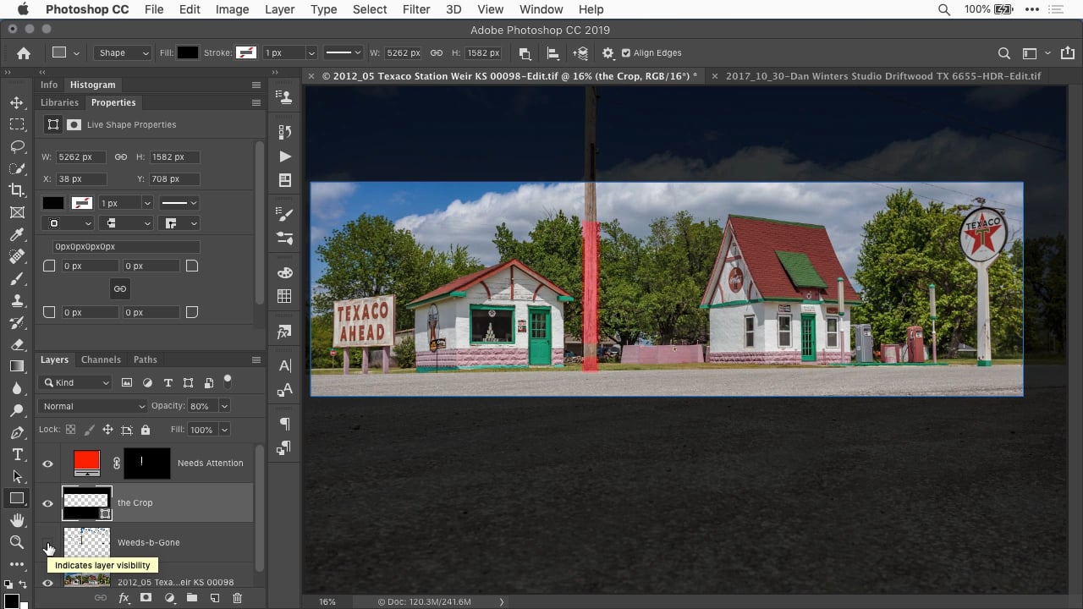Select the Rectangular Marquee tool
Image resolution: width=1083 pixels, height=609 pixels.
(16, 124)
